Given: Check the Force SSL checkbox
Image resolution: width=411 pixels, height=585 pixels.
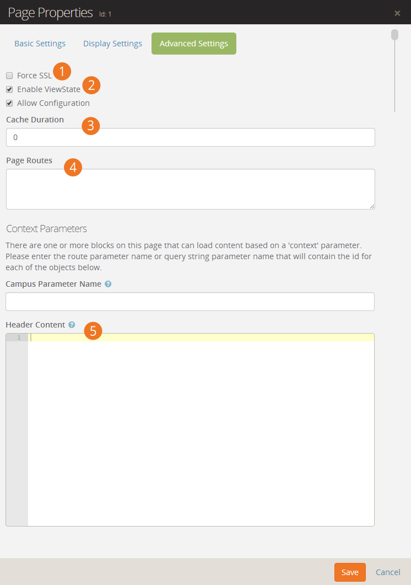Looking at the screenshot, I should 10,76.
